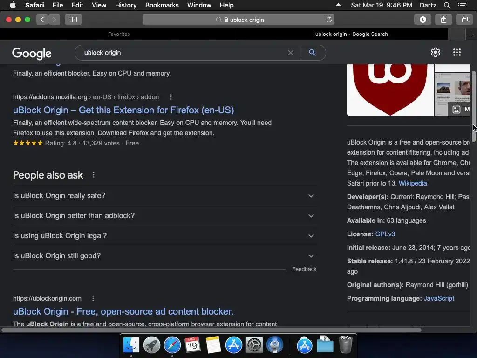Switch to the Favorites tab
The width and height of the screenshot is (477, 358).
119,34
